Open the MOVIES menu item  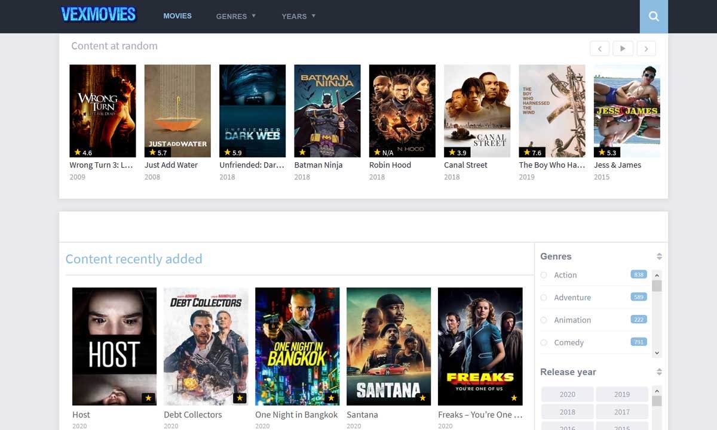click(177, 16)
